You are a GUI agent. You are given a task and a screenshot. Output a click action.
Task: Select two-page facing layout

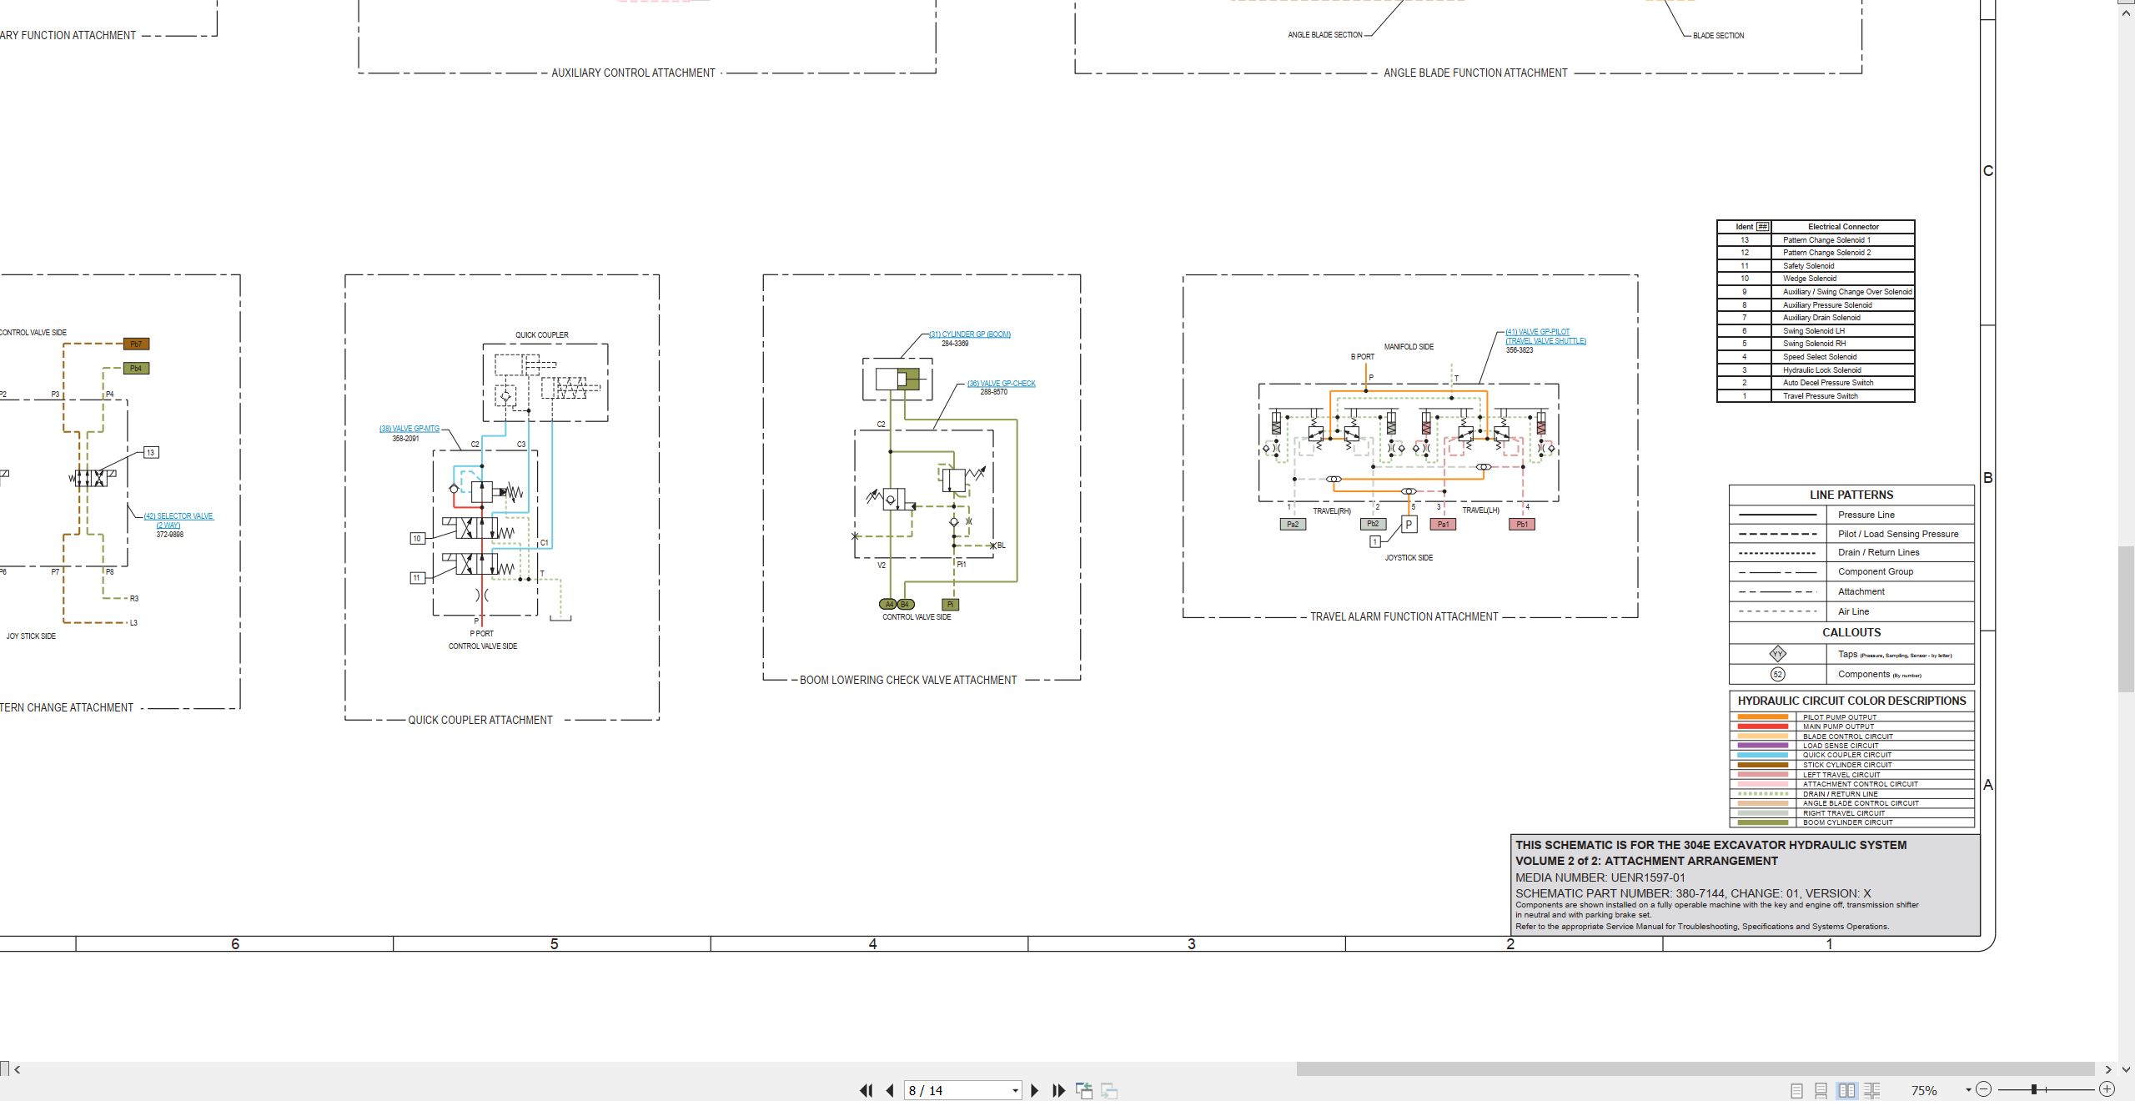1847,1090
